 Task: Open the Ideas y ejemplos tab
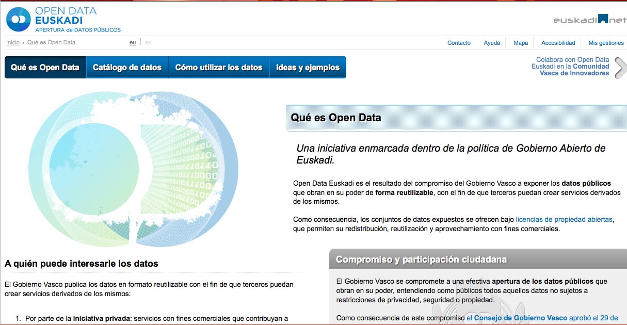(308, 68)
